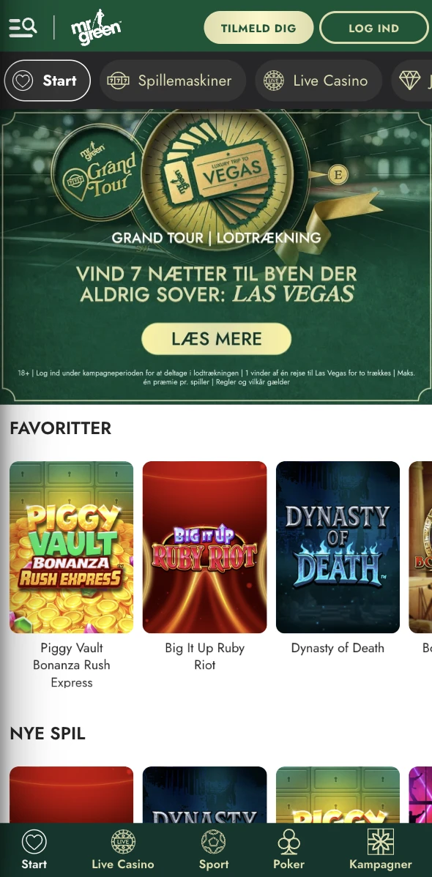432x877 pixels.
Task: Open Kampagner from the bottom bar
Action: click(381, 850)
